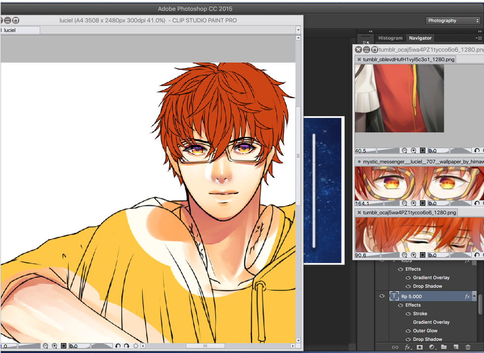This screenshot has height=353, width=484.
Task: Open the Add Layer Style fx menu
Action: tap(408, 347)
